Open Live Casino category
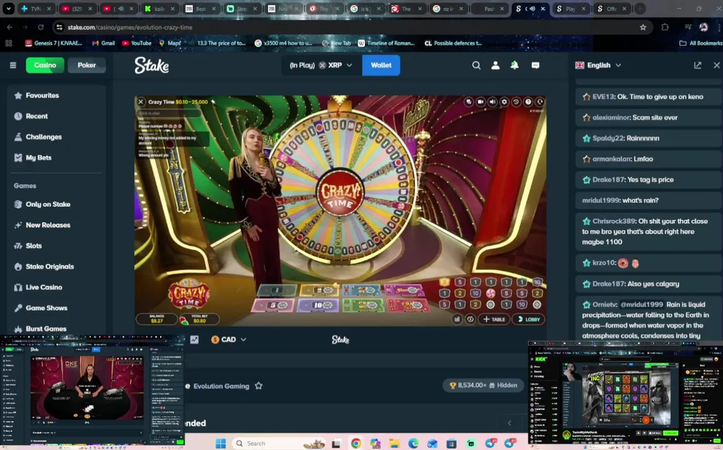This screenshot has width=723, height=450. pos(56,287)
